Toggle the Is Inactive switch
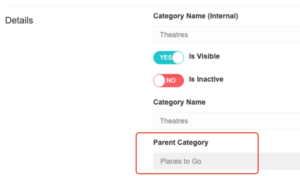 click(168, 80)
